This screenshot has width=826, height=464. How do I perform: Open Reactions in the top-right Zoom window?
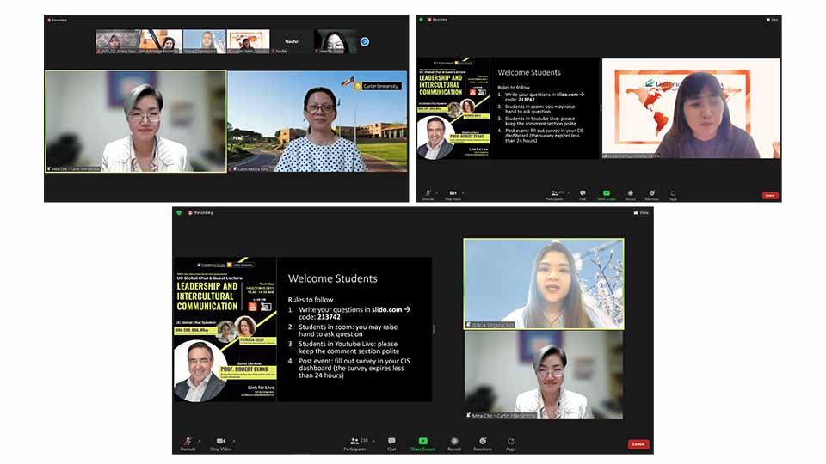pyautogui.click(x=651, y=196)
